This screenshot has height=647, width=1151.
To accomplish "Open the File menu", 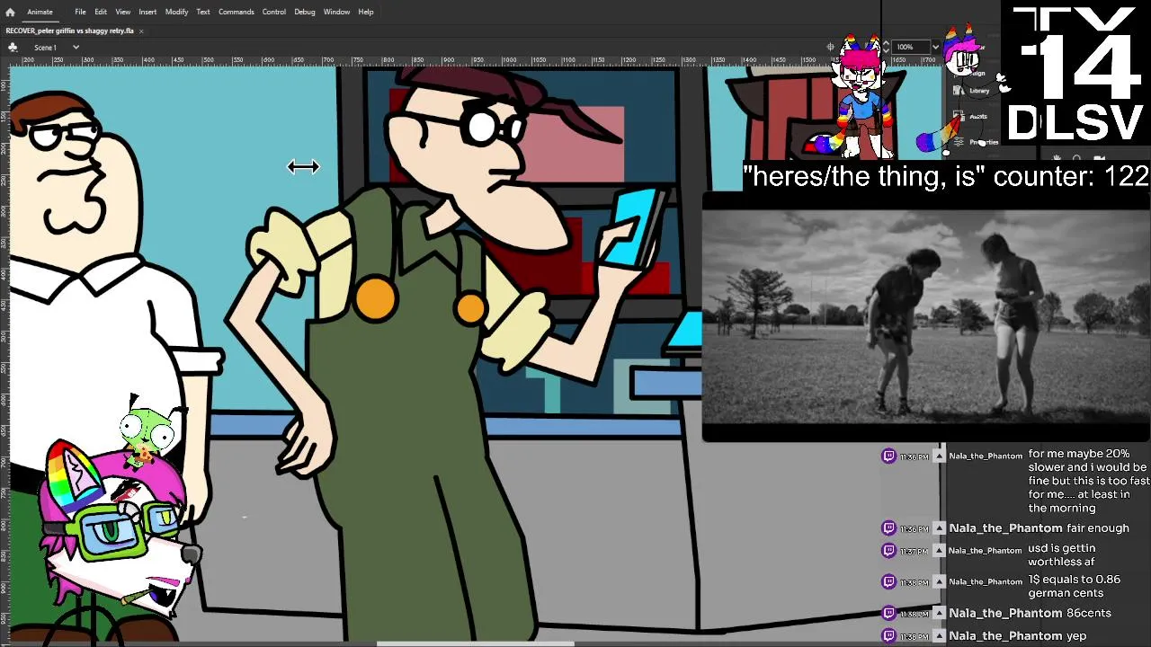I will pyautogui.click(x=80, y=12).
